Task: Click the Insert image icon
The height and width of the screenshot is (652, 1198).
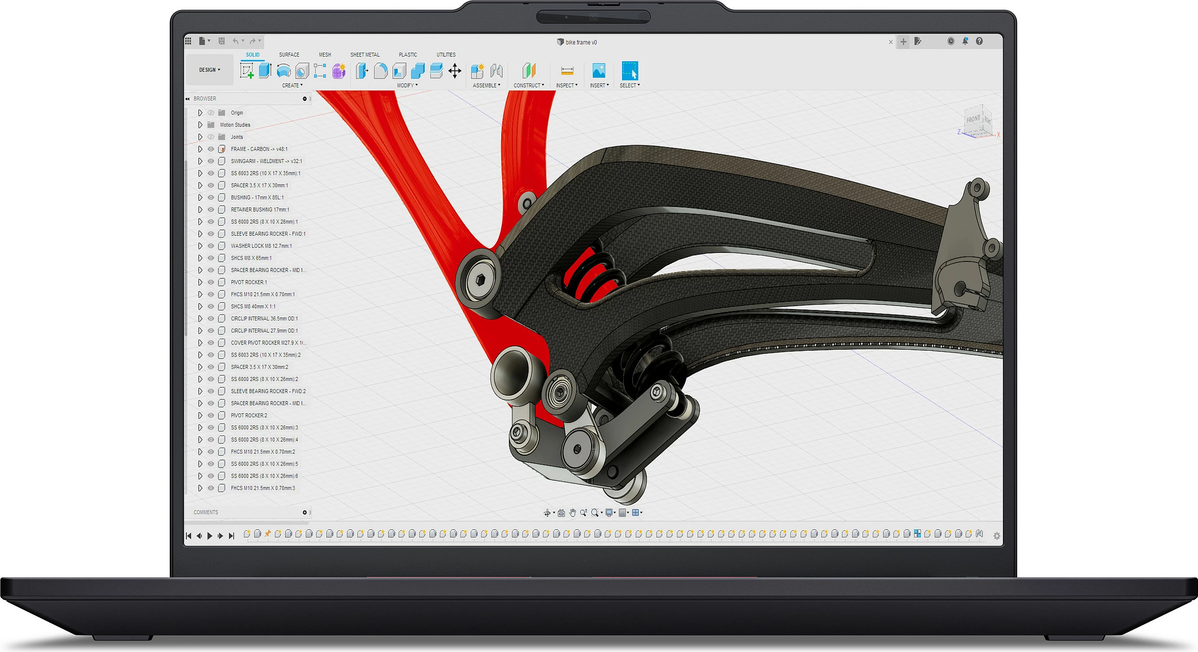Action: click(599, 71)
